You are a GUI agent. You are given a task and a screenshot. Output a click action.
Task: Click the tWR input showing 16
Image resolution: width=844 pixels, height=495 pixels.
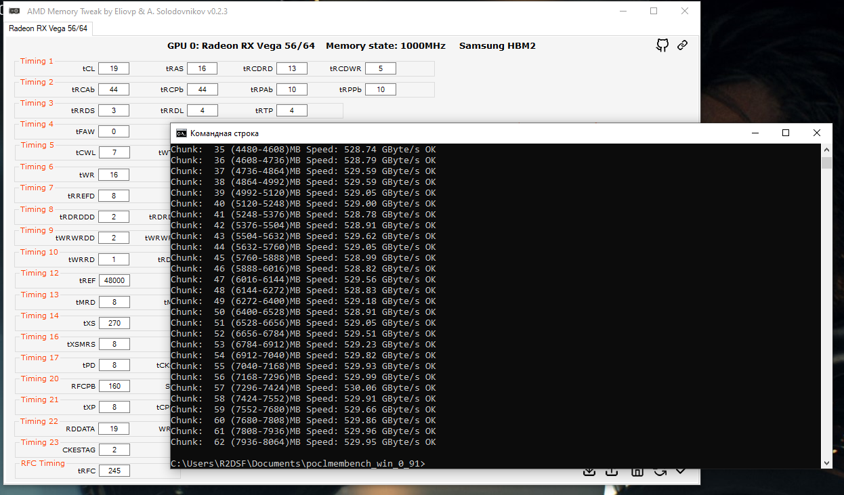pos(114,175)
